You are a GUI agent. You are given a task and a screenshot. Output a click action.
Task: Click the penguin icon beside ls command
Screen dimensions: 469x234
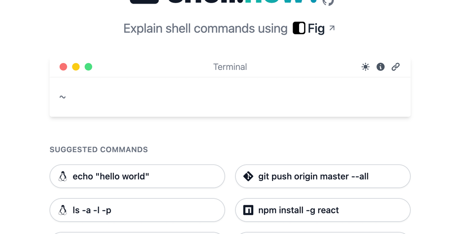pos(63,210)
